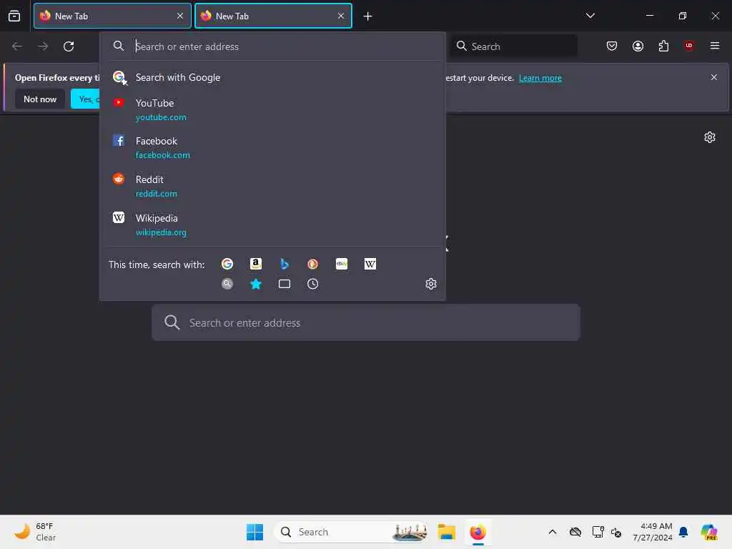This screenshot has height=549, width=732.
Task: Search this time with eBay icon
Action: 342,264
